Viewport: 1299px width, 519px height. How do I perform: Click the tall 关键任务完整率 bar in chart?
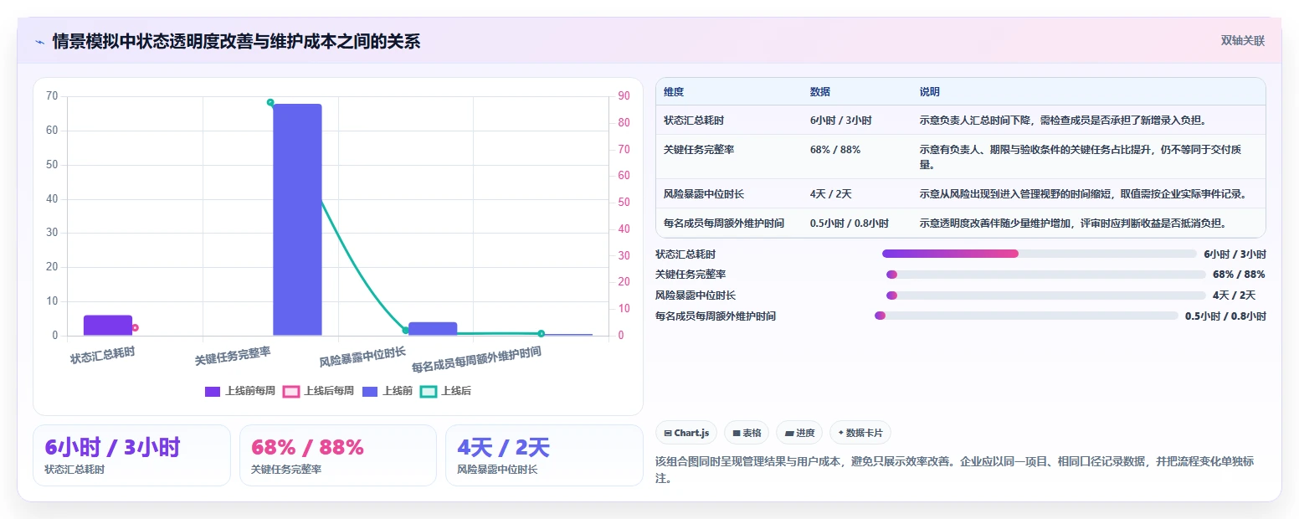pos(297,219)
